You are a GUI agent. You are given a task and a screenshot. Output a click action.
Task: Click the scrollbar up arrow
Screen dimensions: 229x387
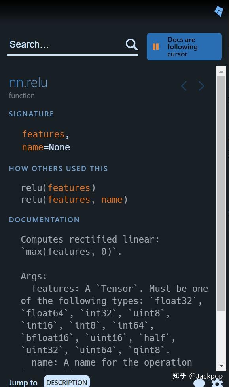point(221,71)
